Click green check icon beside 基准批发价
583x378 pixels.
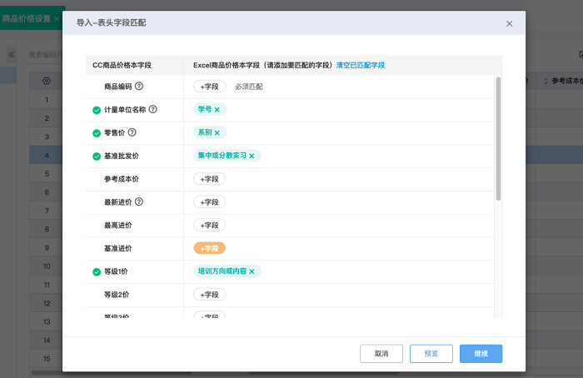tap(97, 156)
